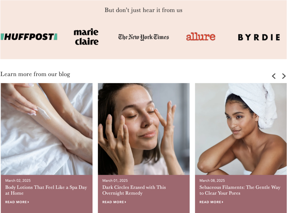The width and height of the screenshot is (288, 213).
Task: Click Read More under Dark Circles post
Action: (114, 202)
